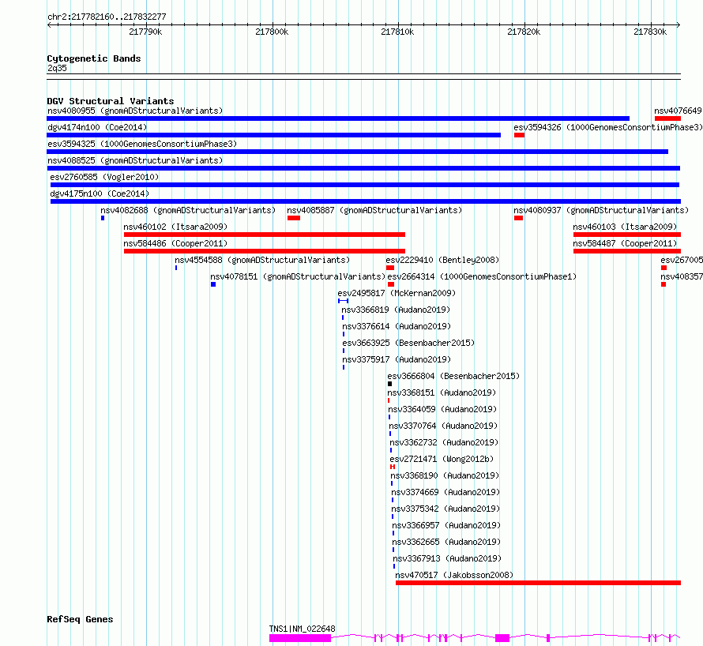The height and width of the screenshot is (646, 703).
Task: Click the red bar under nsv584486 (Cooper2011)
Action: click(265, 251)
